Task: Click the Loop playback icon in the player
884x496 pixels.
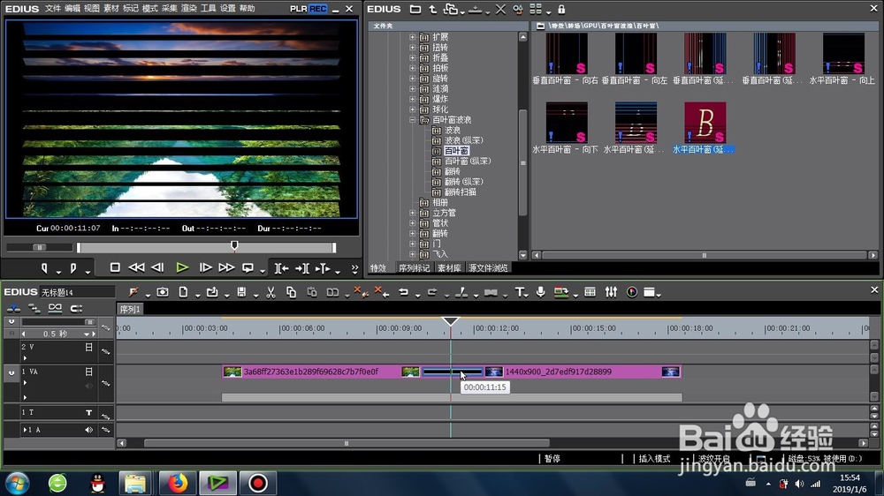Action: (x=248, y=268)
